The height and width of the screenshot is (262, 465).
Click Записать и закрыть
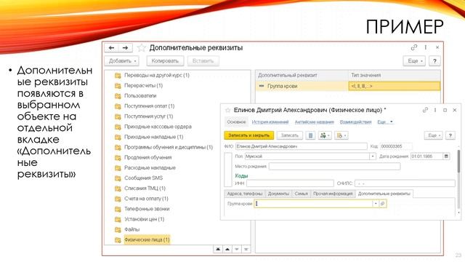[x=248, y=135]
